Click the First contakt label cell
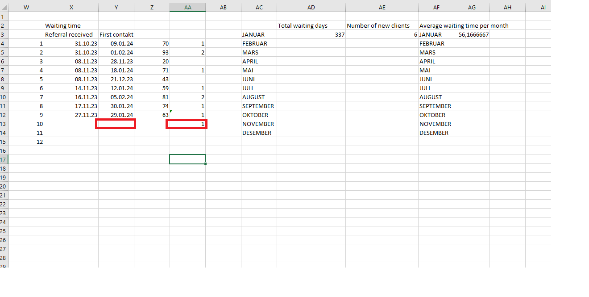The width and height of the screenshot is (589, 297). [x=115, y=34]
